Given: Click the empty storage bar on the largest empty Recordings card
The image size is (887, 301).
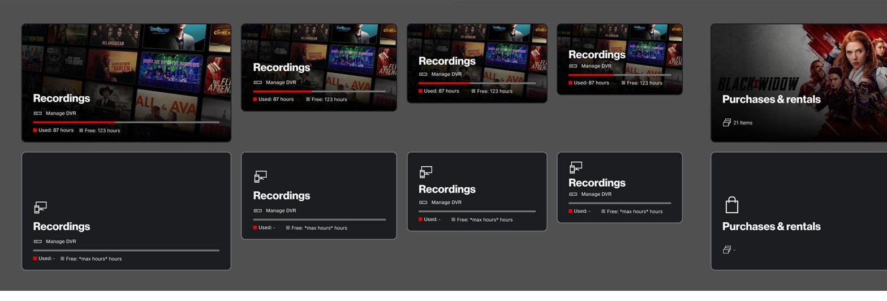Looking at the screenshot, I should click(x=126, y=250).
